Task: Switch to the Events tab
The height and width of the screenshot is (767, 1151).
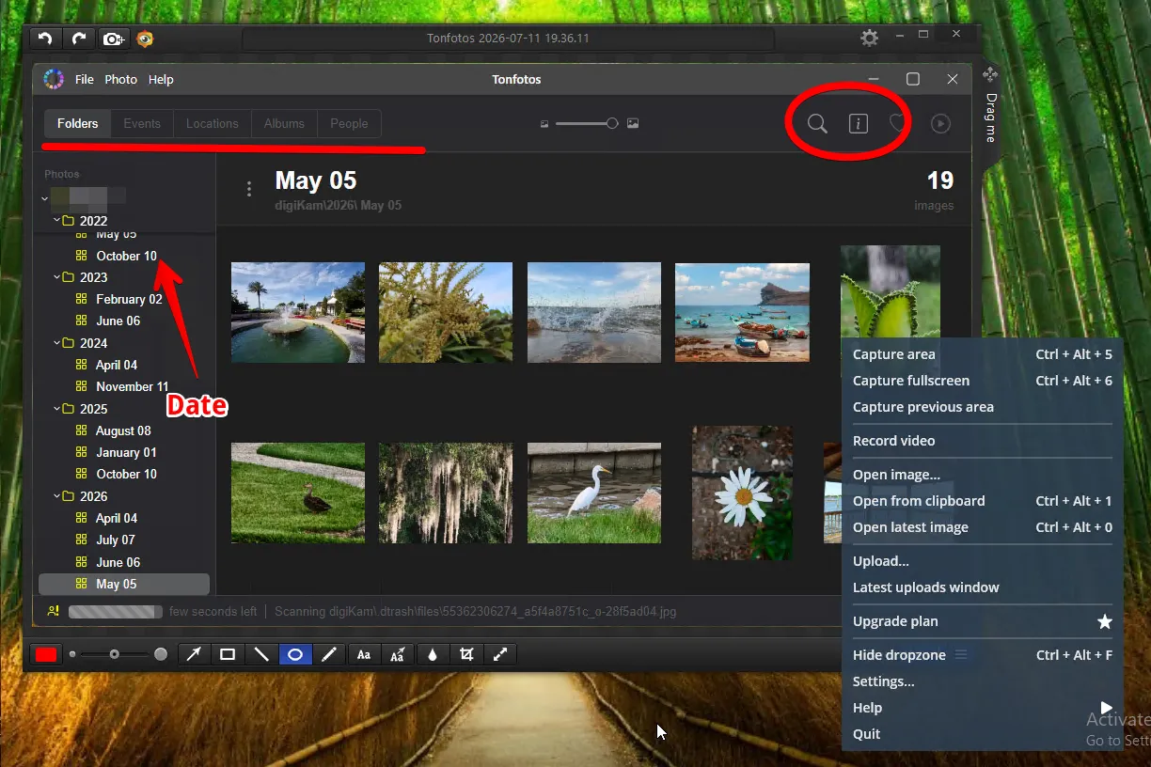Action: click(142, 123)
